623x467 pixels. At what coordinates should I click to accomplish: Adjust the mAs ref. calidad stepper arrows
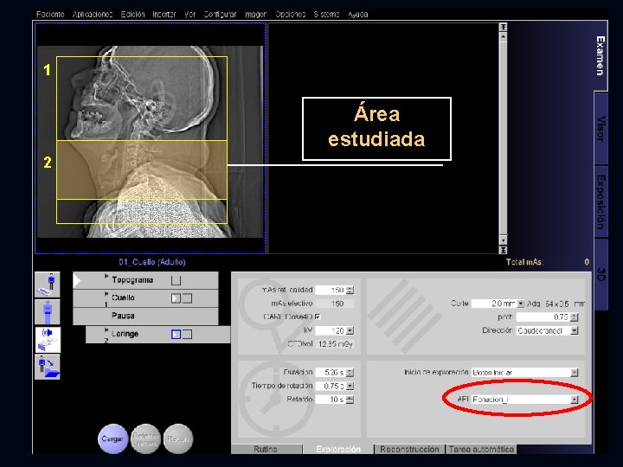[350, 290]
